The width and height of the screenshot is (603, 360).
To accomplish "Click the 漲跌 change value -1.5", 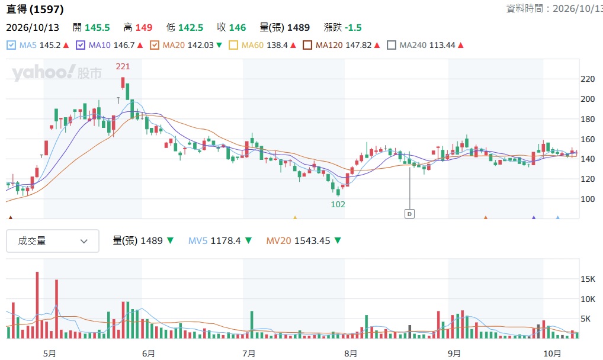I will point(354,28).
